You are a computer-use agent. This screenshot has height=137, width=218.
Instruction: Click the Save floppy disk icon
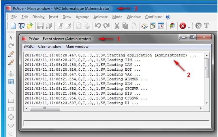[x=40, y=26]
